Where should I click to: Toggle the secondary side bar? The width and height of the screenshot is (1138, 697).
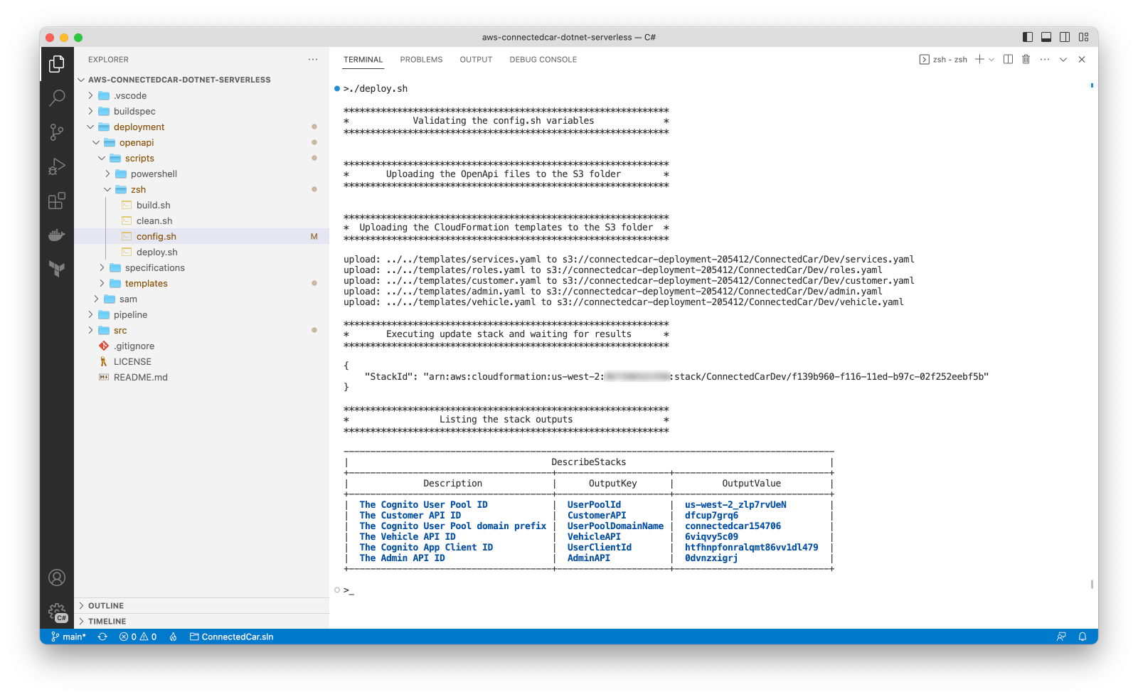1065,37
